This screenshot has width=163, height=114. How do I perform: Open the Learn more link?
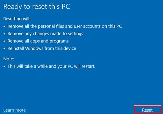[14, 110]
